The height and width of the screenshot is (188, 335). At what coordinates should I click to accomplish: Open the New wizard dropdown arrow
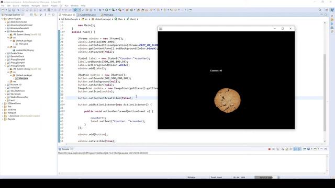[6, 10]
